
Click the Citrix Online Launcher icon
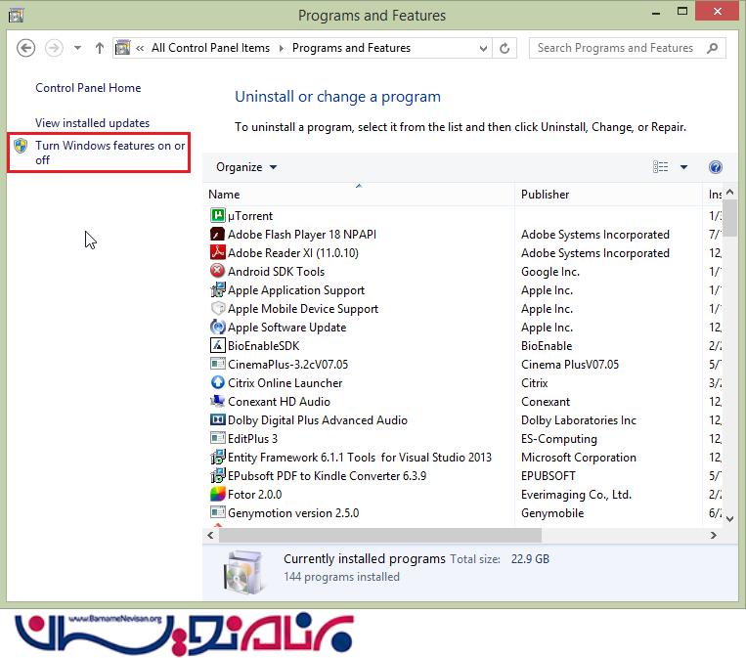coord(218,383)
